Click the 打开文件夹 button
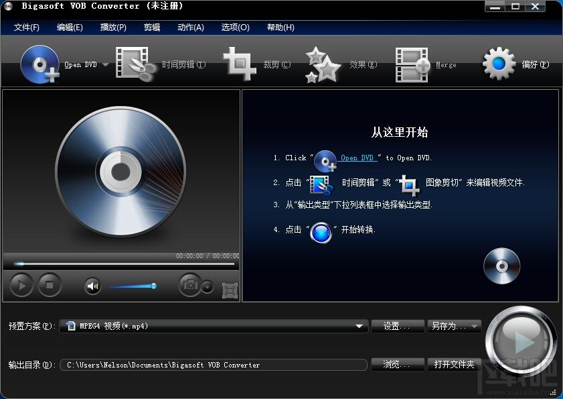The width and height of the screenshot is (563, 399). pyautogui.click(x=454, y=364)
